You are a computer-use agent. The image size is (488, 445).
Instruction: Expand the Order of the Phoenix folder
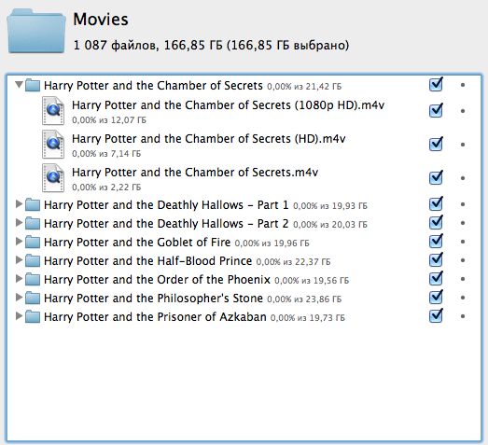tap(19, 279)
